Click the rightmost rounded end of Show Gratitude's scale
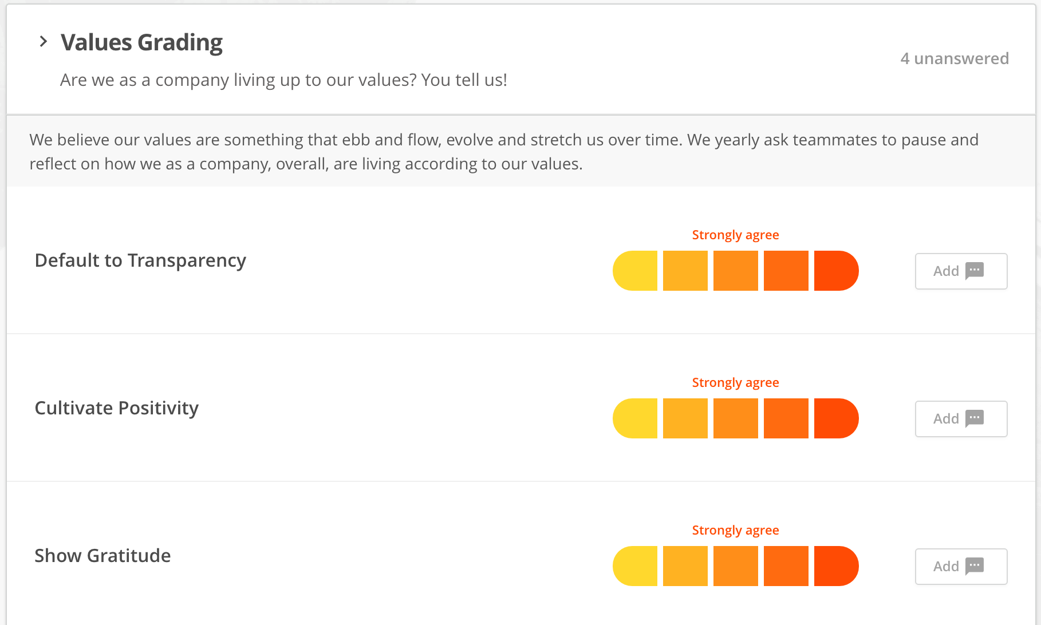The image size is (1041, 625). [x=847, y=566]
